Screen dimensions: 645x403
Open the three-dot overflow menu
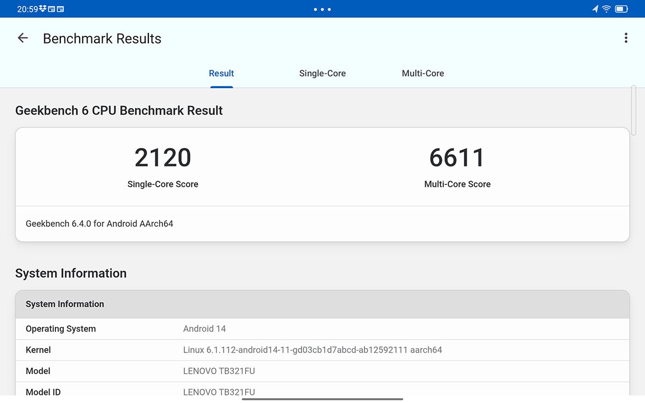pyautogui.click(x=626, y=38)
